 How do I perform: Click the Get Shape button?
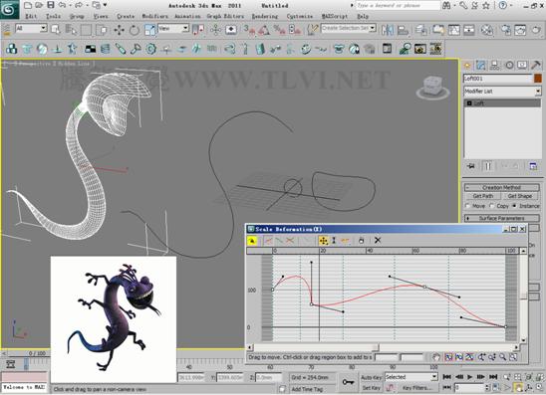tap(520, 196)
